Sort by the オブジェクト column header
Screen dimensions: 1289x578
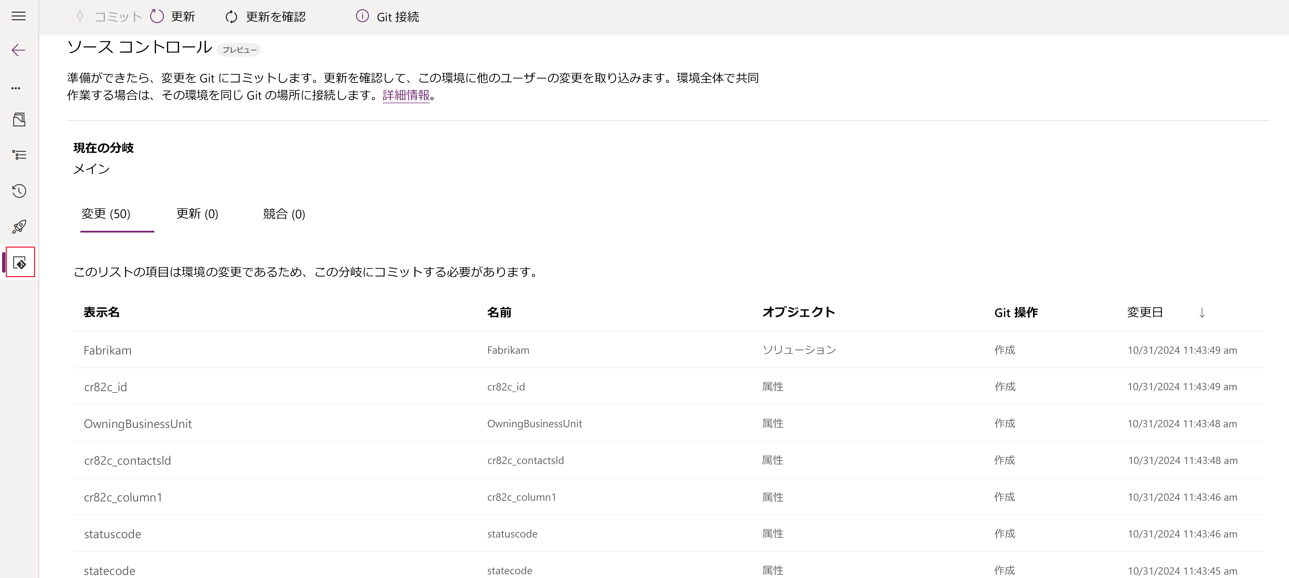click(x=798, y=313)
